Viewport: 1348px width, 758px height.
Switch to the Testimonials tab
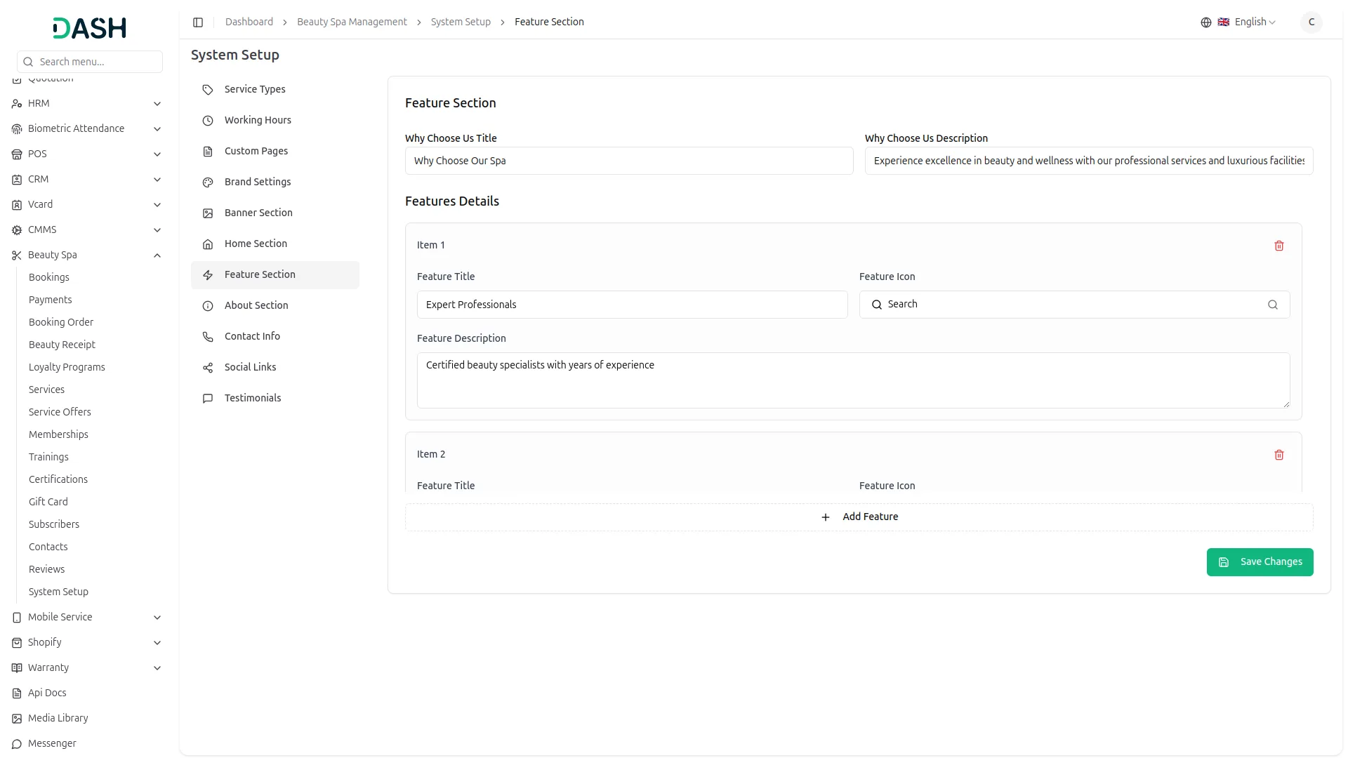click(x=253, y=398)
